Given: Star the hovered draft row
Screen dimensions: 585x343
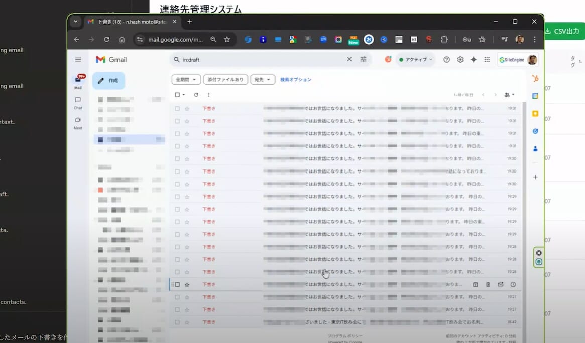Looking at the screenshot, I should click(x=187, y=284).
